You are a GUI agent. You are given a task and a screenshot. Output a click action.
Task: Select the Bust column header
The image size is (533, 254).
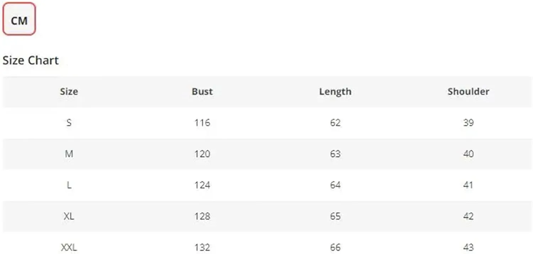(202, 91)
